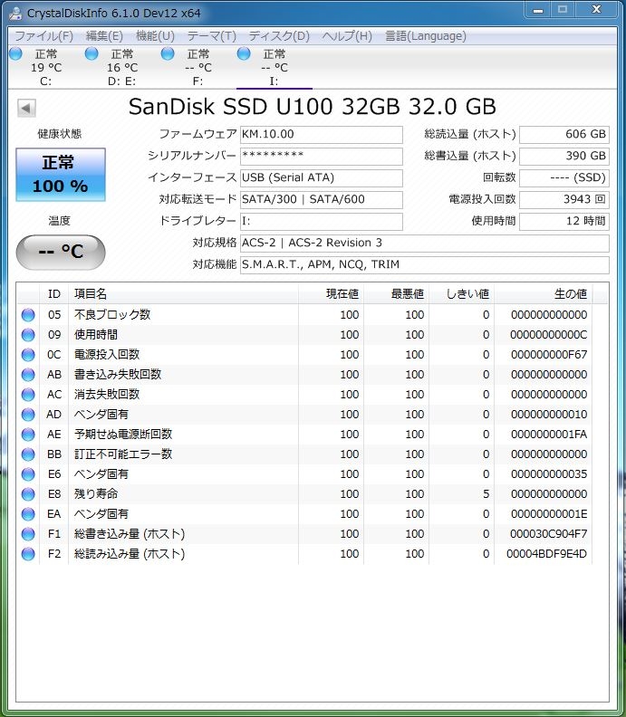Close the CrystalDiskInfo window
The width and height of the screenshot is (626, 717).
(x=597, y=10)
